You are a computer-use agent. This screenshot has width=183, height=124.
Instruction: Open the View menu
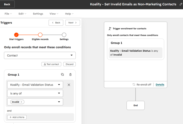54,14
